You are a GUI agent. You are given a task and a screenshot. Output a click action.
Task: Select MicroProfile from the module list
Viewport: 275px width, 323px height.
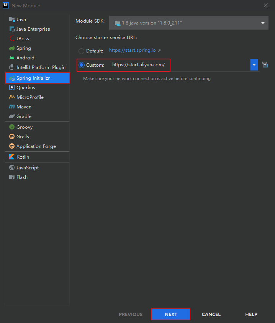(x=30, y=97)
